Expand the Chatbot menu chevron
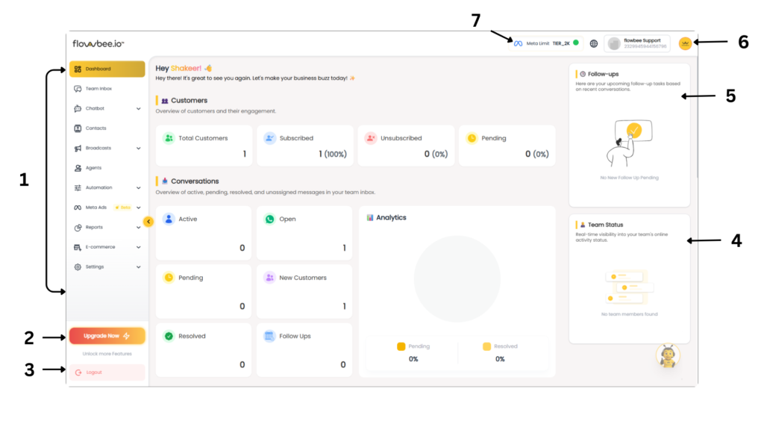Image resolution: width=764 pixels, height=430 pixels. tap(138, 108)
